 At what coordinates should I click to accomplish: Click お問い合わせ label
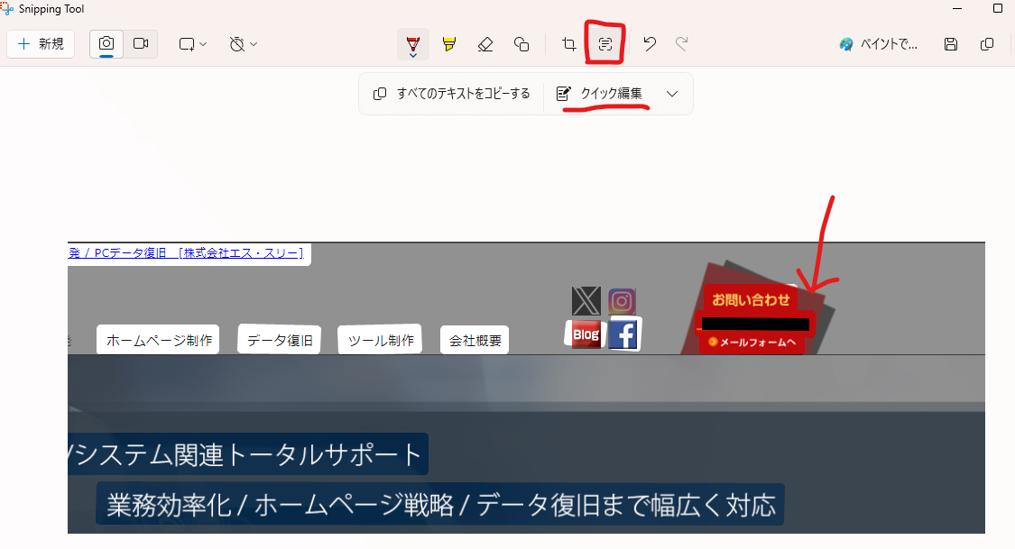(751, 299)
